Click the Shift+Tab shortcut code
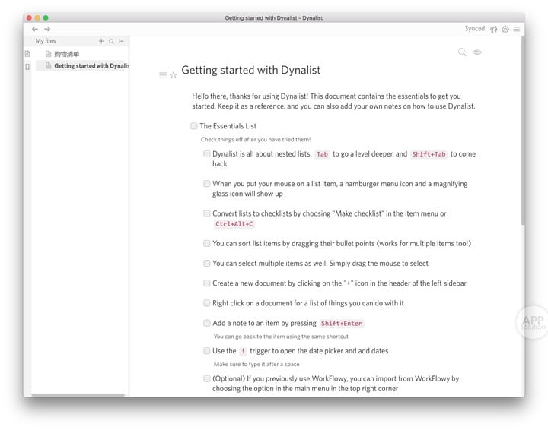This screenshot has height=430, width=548. click(429, 154)
